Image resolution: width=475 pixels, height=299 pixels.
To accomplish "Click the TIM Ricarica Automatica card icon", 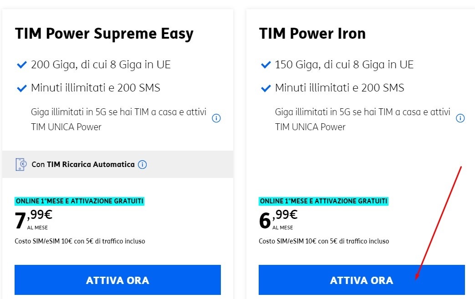I will pos(21,164).
